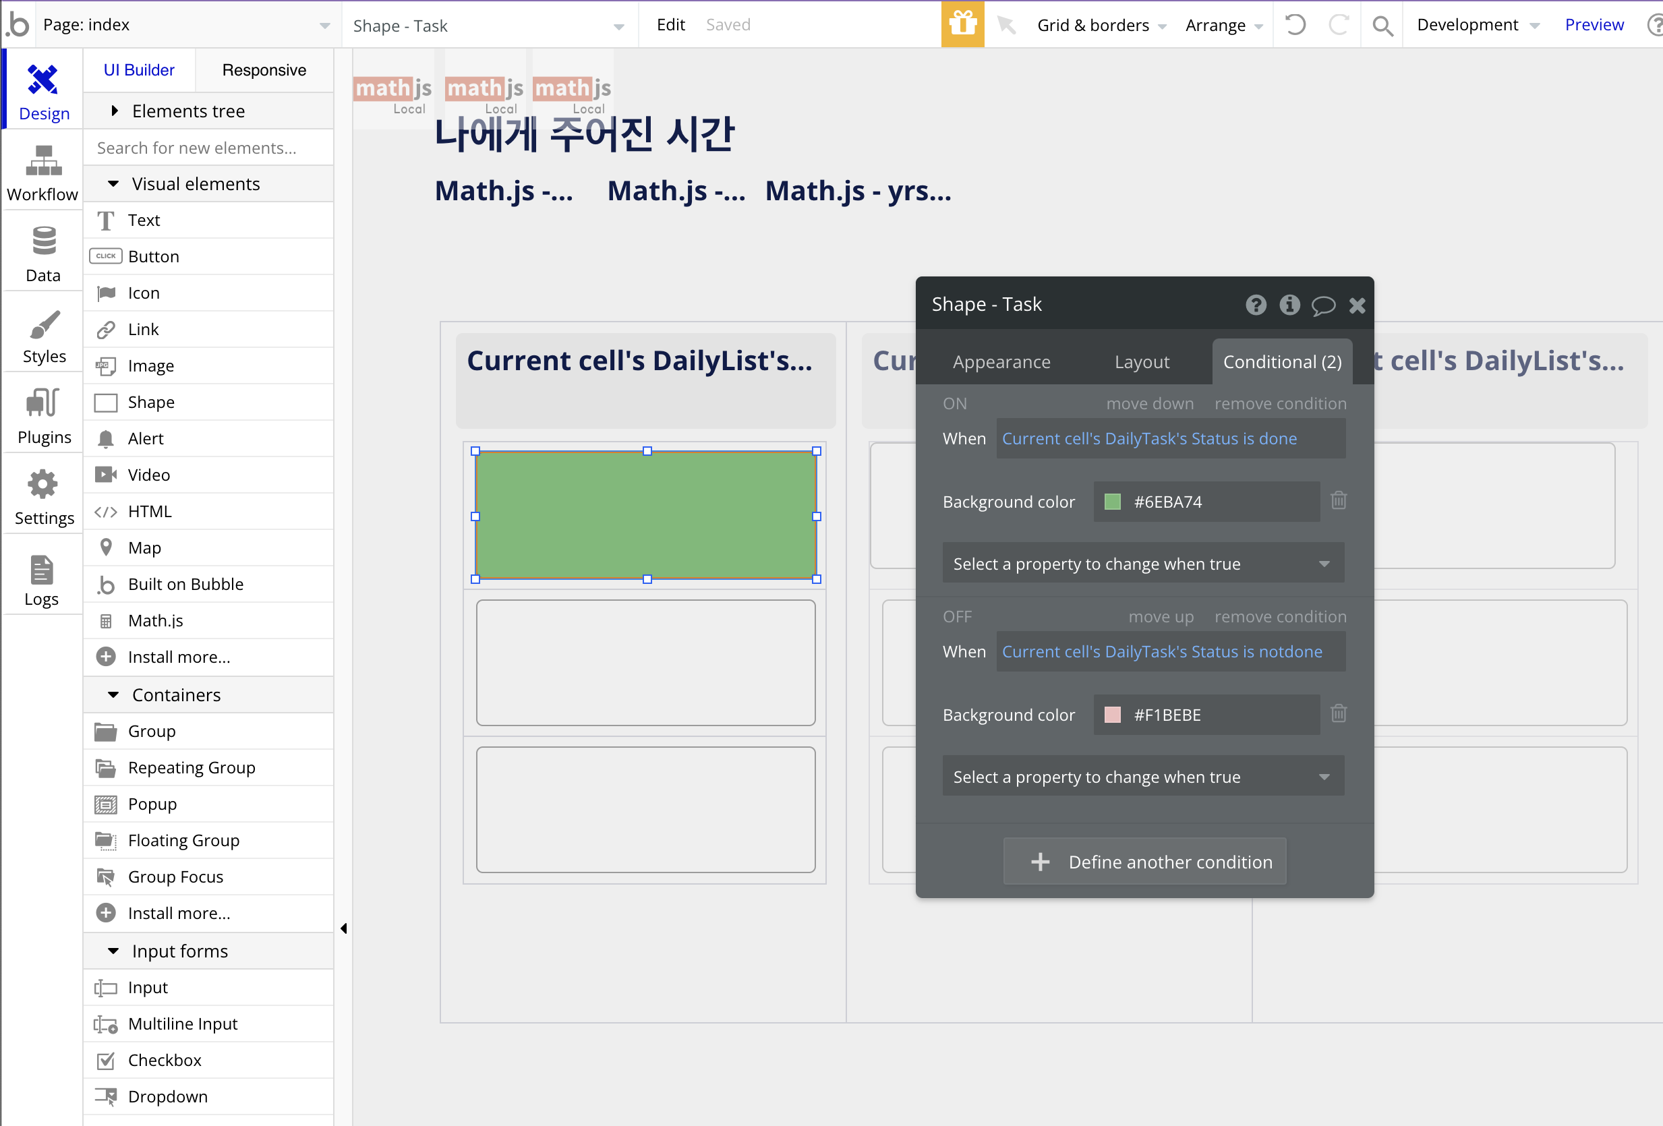Open comment bubble in Shape - Task panel
1663x1126 pixels.
[x=1323, y=305]
